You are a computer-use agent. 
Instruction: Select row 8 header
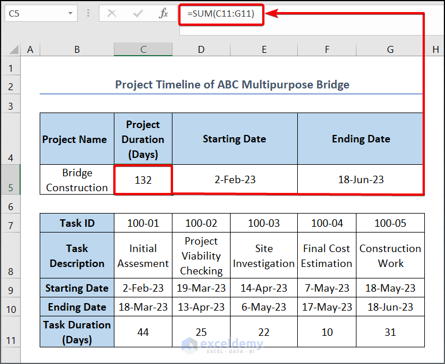(x=10, y=255)
